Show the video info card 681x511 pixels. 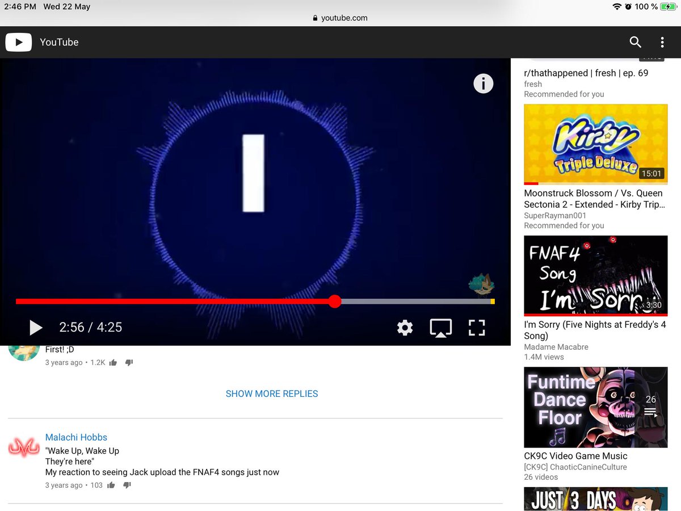[x=483, y=83]
